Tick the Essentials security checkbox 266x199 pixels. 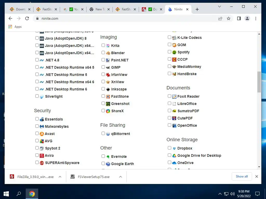click(x=37, y=119)
